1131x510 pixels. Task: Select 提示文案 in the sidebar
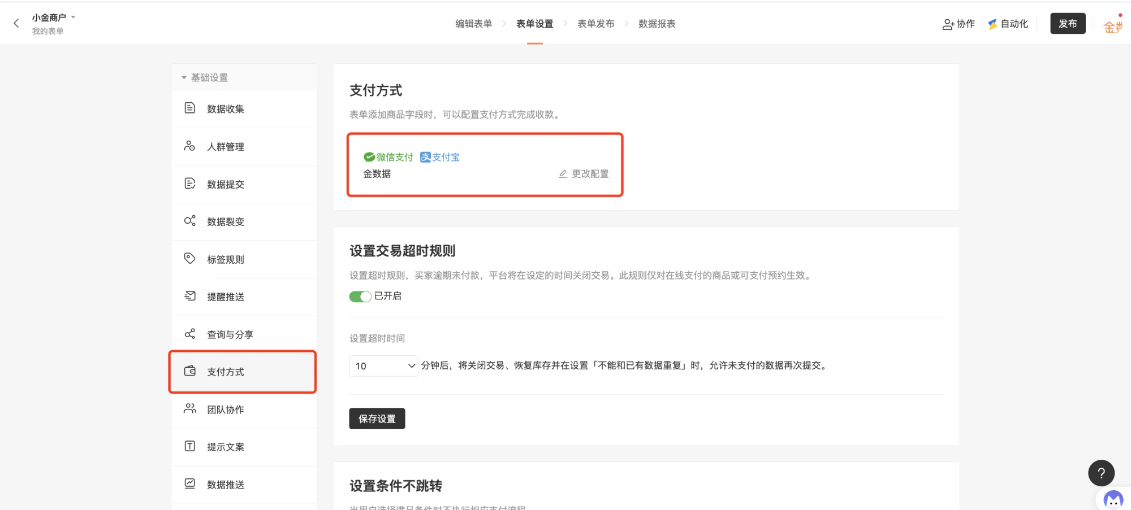click(x=226, y=447)
